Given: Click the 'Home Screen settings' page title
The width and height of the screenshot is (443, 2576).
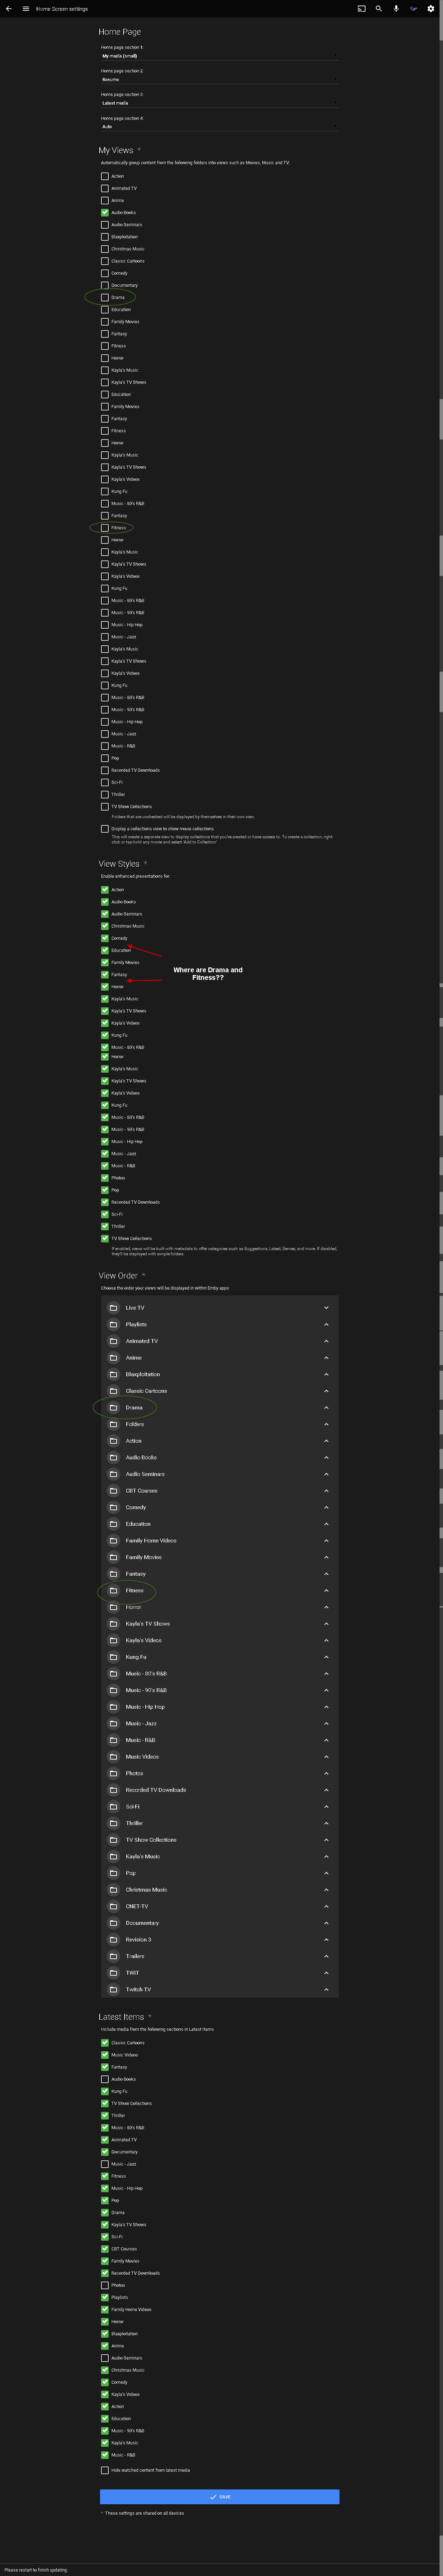Looking at the screenshot, I should (x=62, y=9).
